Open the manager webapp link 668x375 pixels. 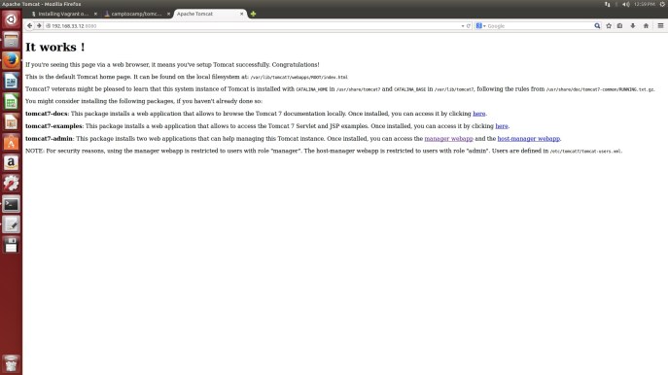click(448, 138)
